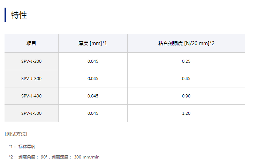Image resolution: width=265 pixels, height=163 pixels.
Task: Click the 0.45 adhesive strength value
Action: (x=186, y=79)
